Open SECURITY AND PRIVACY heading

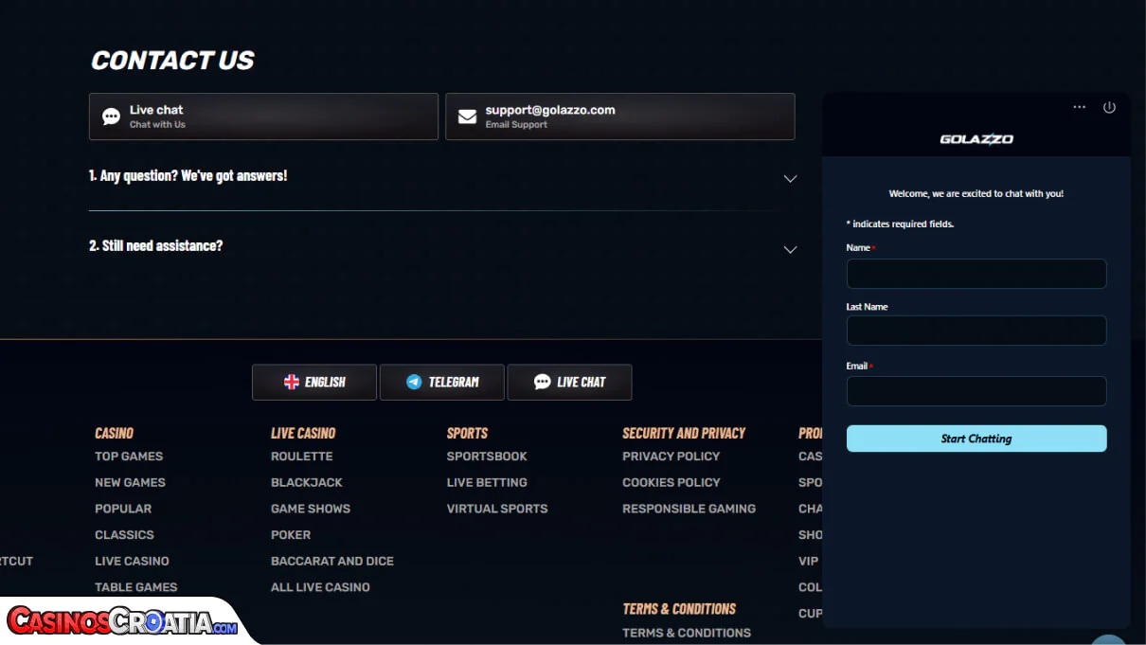(684, 433)
